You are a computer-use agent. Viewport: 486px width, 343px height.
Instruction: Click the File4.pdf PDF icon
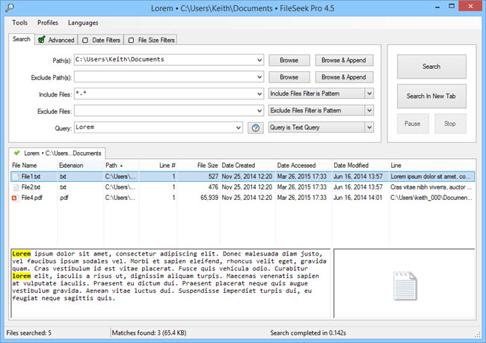point(14,198)
